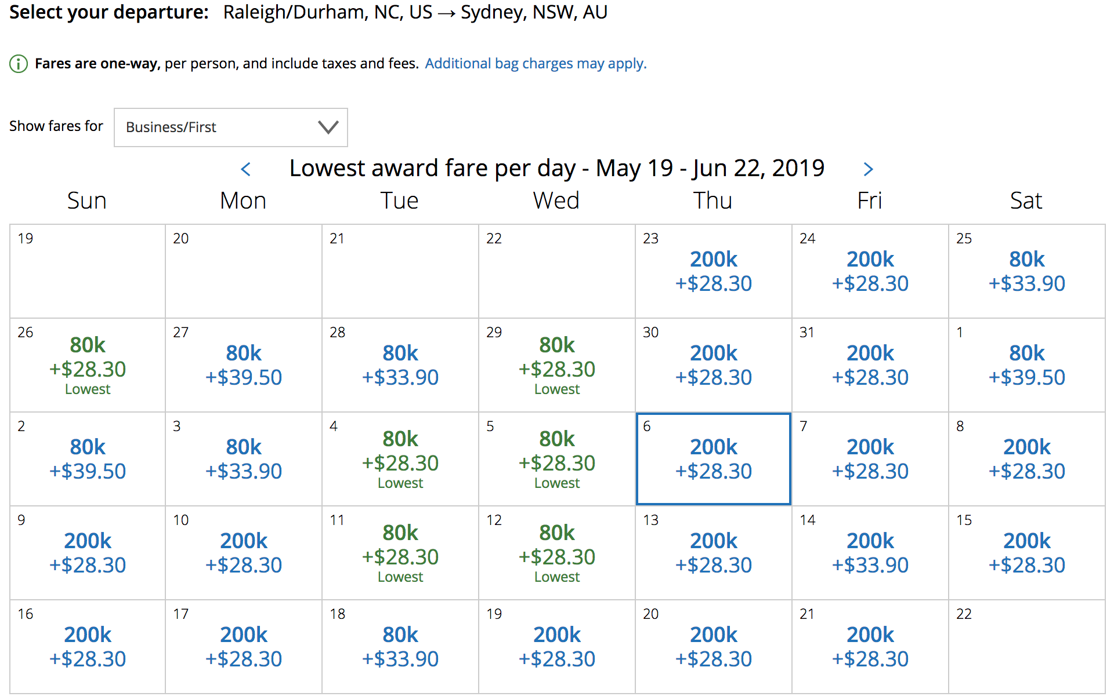1114x700 pixels.
Task: Pick May 29 Wednesday lowest 80k fare
Action: 557,365
